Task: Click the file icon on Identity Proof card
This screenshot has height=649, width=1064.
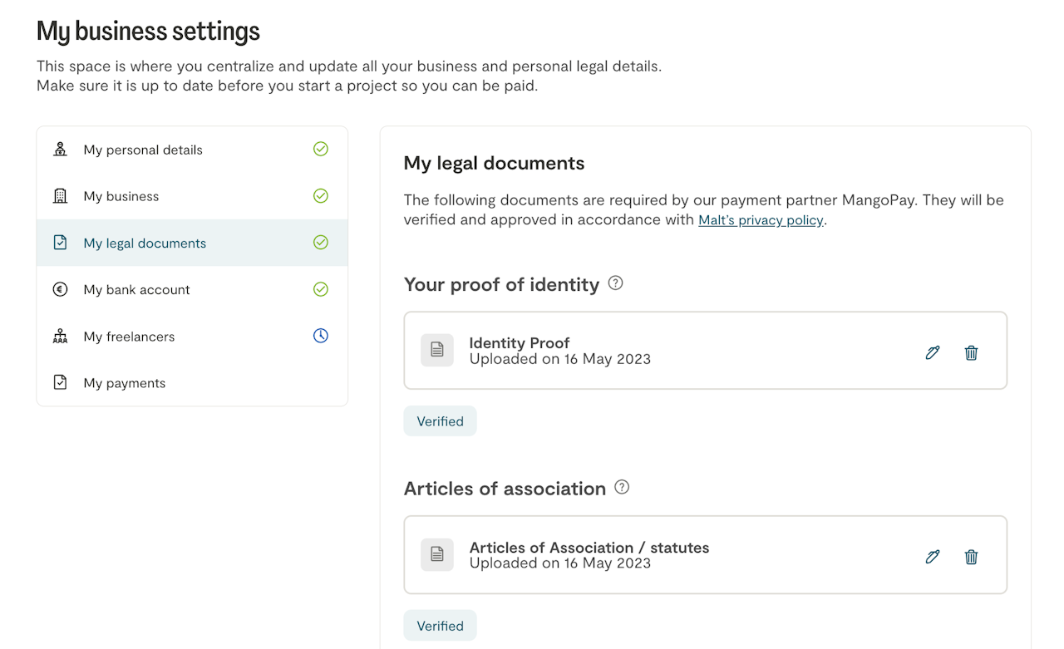Action: 437,351
